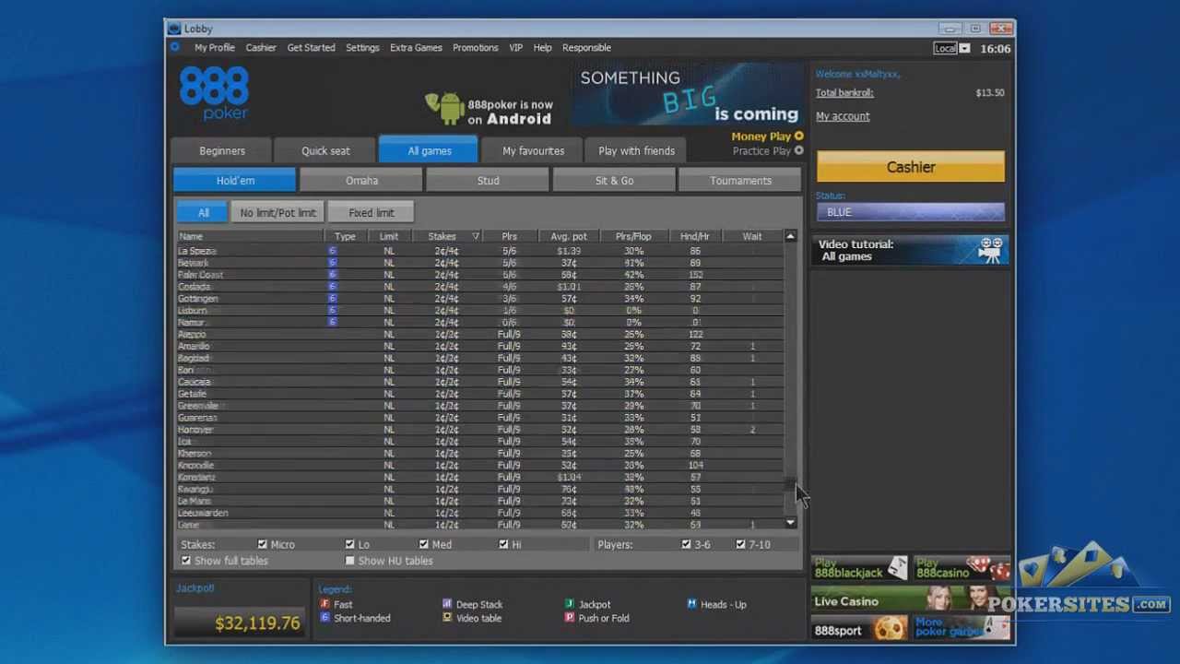Open the video tutorial camera icon
Viewport: 1180px width, 664px height.
click(990, 250)
